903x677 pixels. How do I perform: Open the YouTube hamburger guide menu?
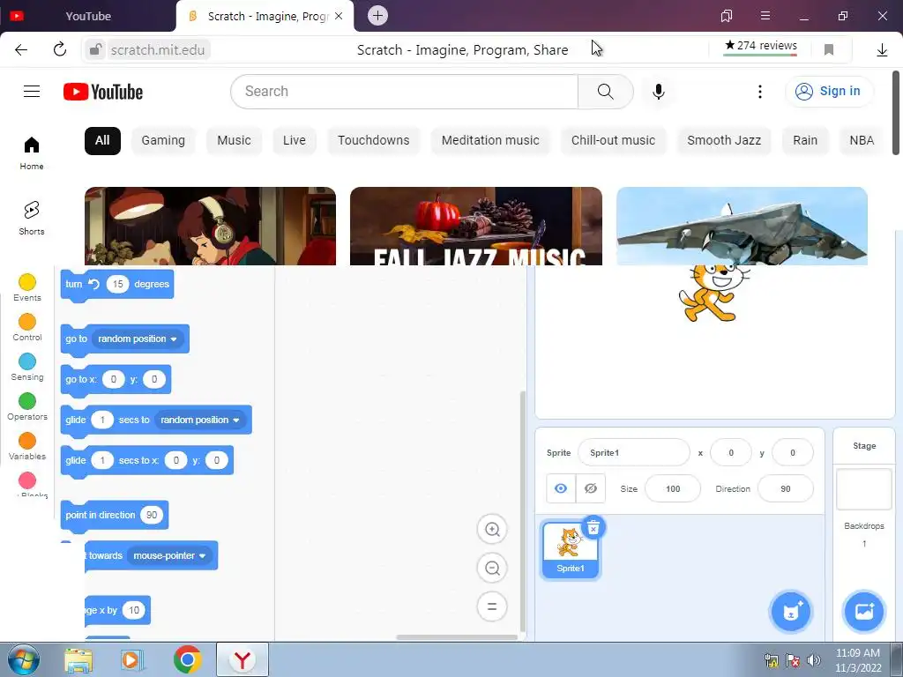point(32,91)
